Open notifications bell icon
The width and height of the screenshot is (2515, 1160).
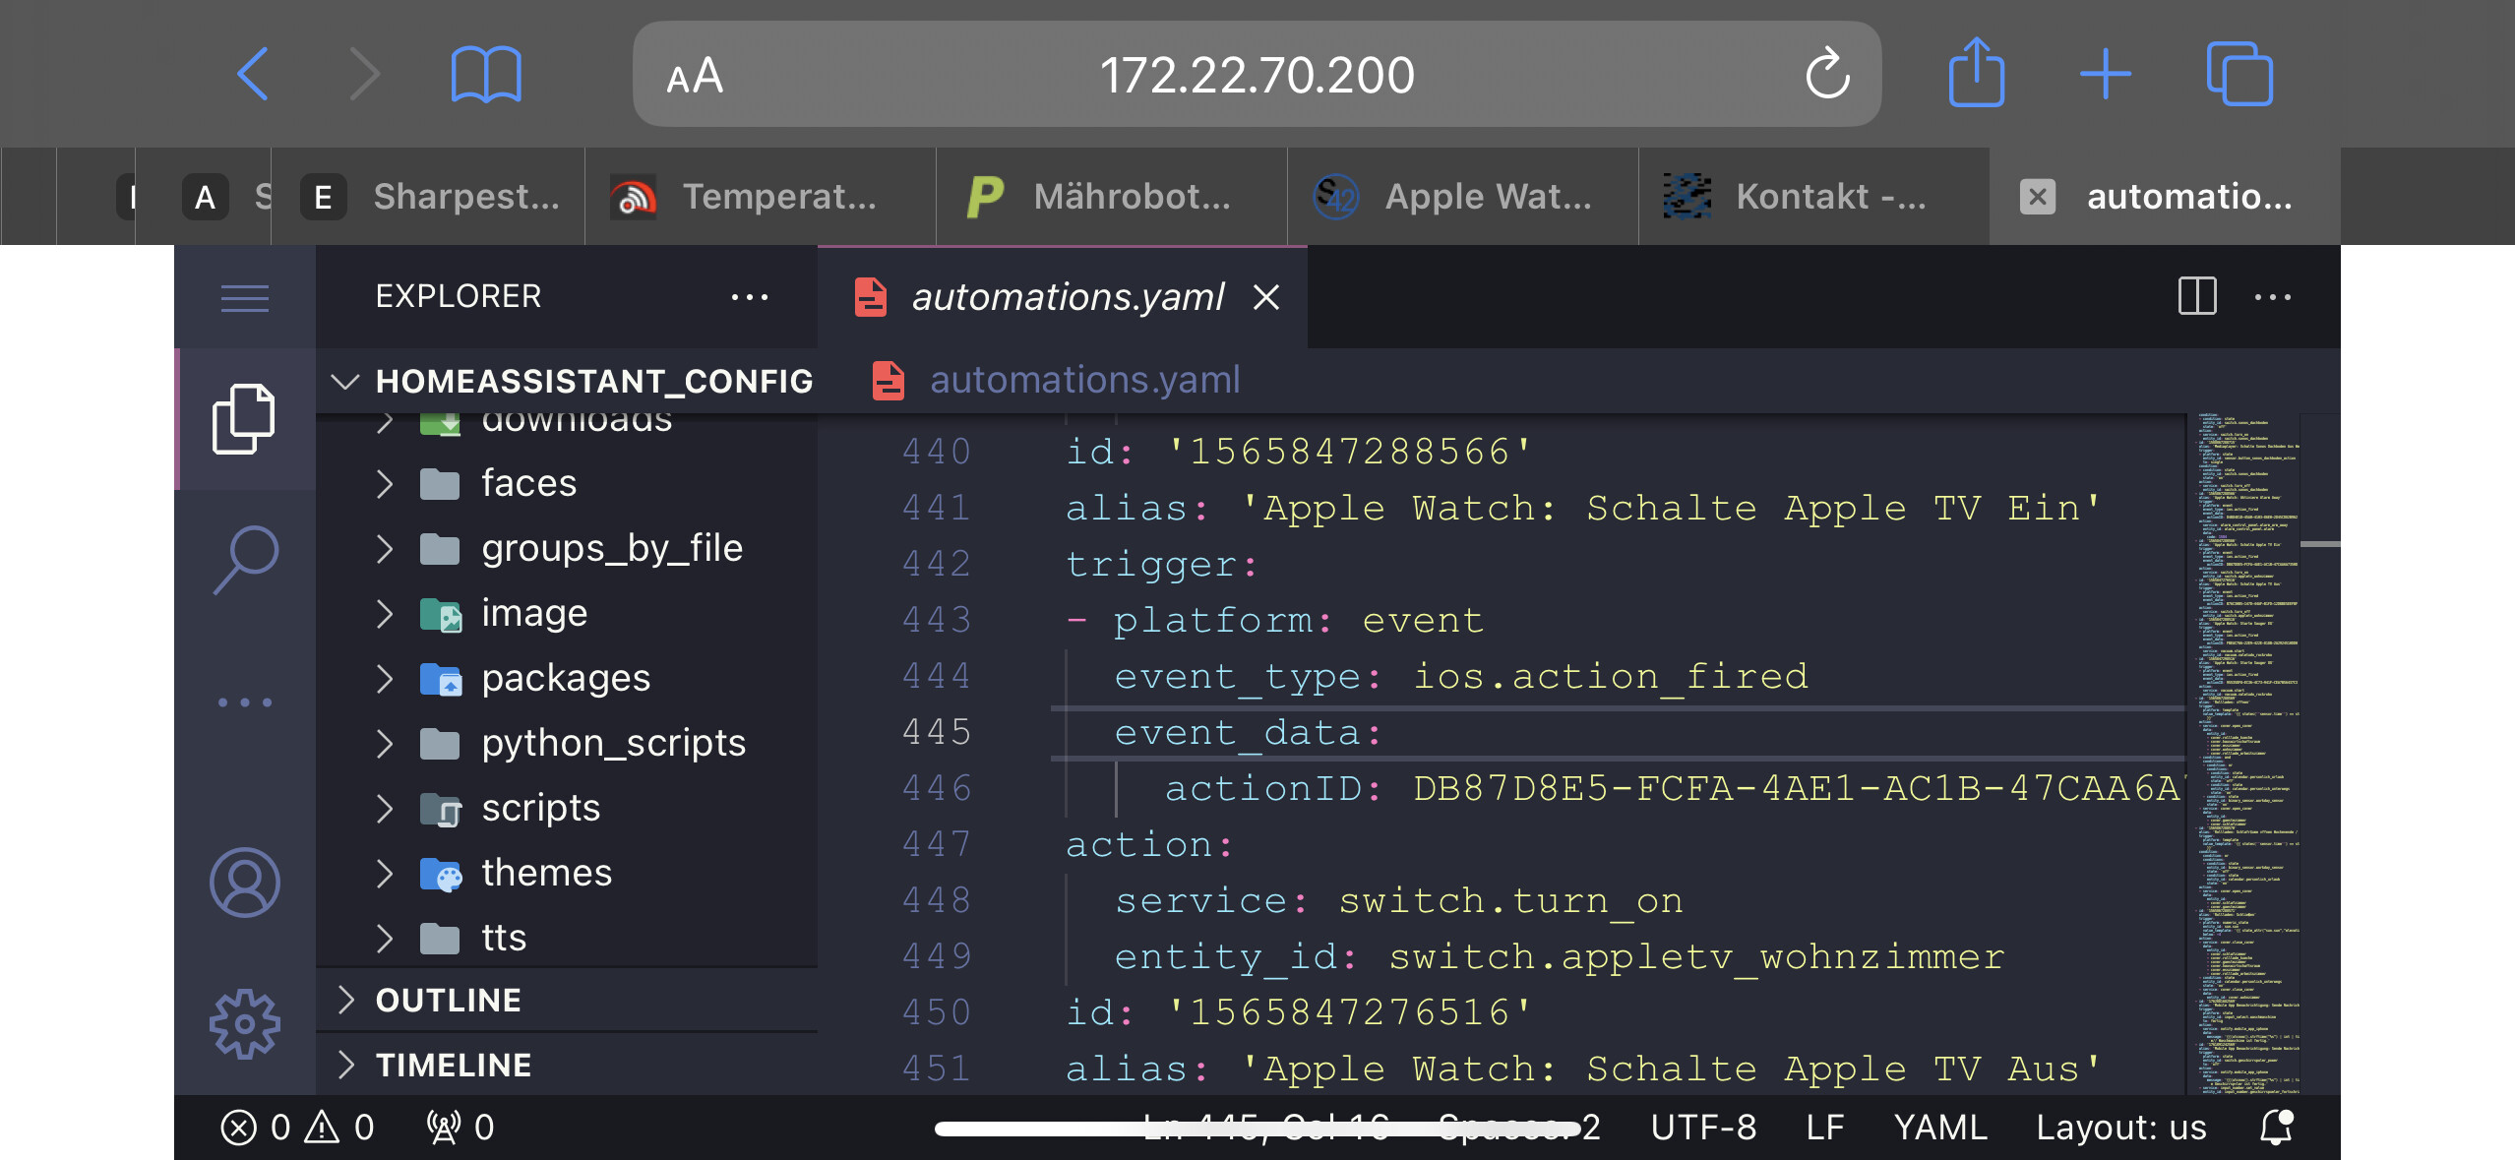coord(2276,1128)
